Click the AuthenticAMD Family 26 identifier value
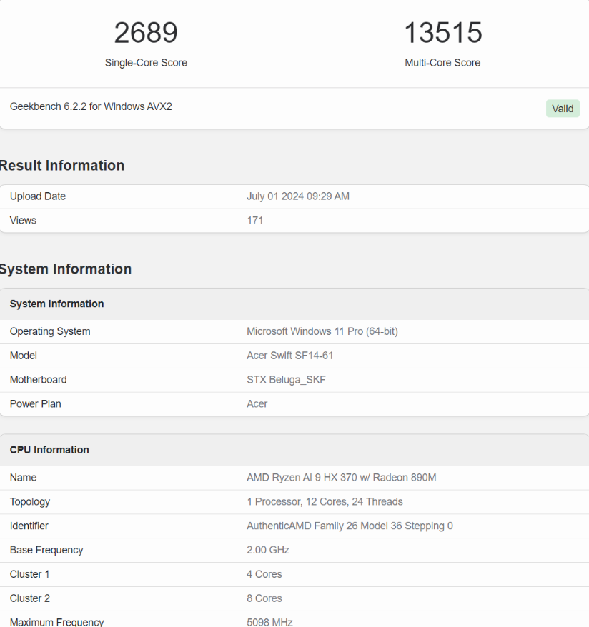589x627 pixels. [350, 526]
